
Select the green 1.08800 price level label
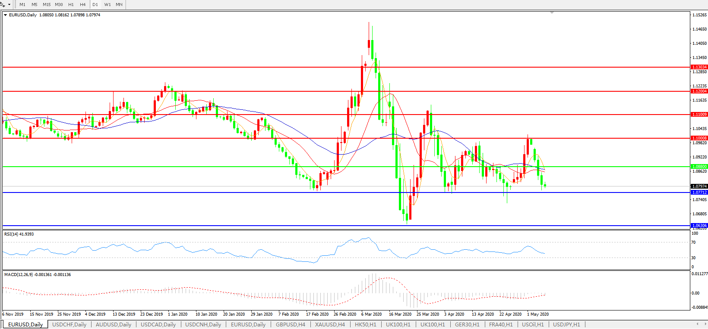pos(699,167)
